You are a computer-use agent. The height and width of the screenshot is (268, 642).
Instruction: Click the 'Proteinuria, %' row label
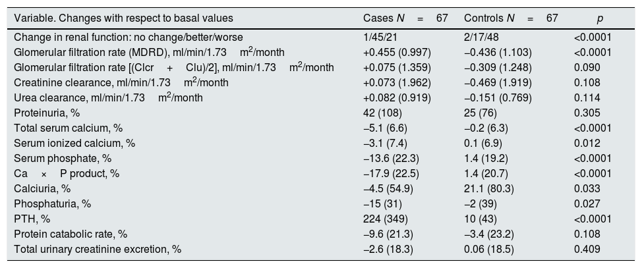pyautogui.click(x=46, y=113)
